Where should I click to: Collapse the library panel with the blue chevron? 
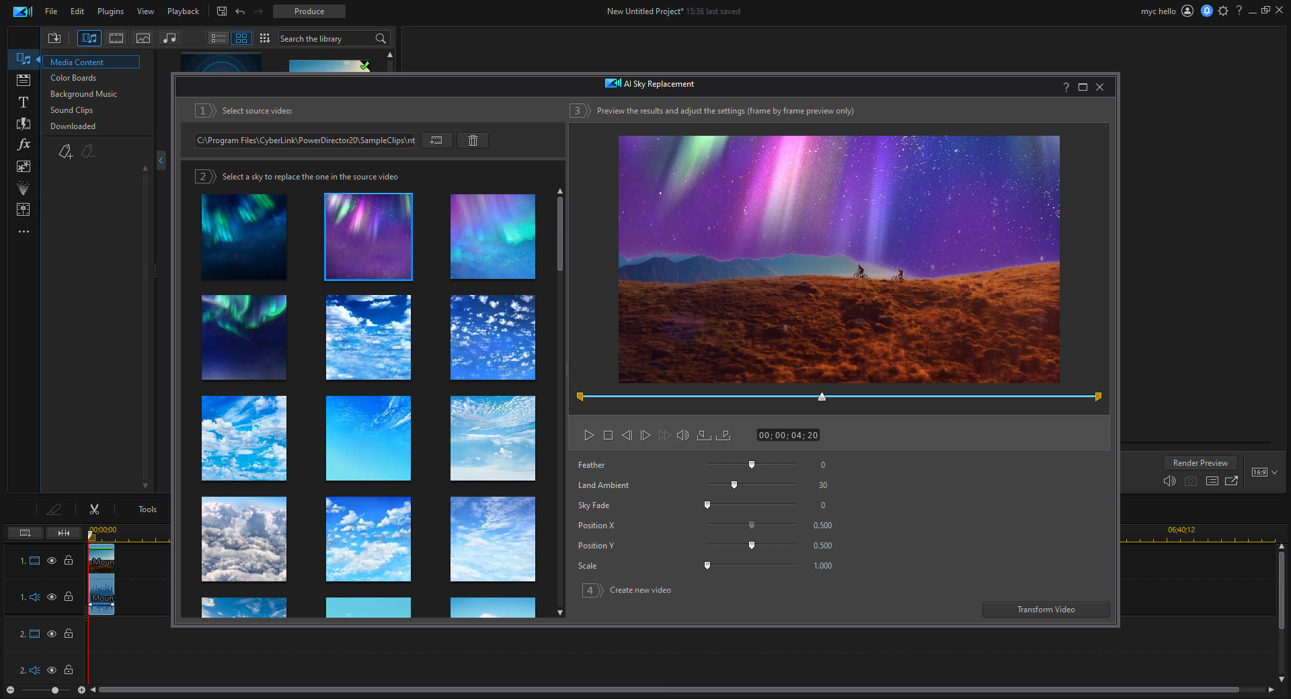[x=161, y=161]
